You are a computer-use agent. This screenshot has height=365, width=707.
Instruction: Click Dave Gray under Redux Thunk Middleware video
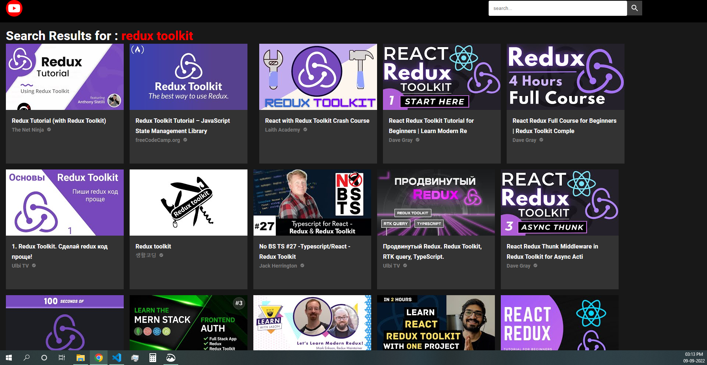tap(518, 266)
